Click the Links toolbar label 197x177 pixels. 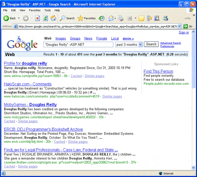point(187,18)
